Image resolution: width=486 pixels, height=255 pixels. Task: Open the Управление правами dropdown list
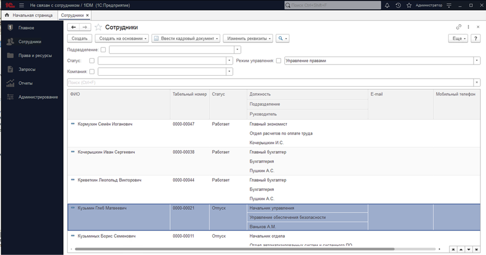pos(477,61)
